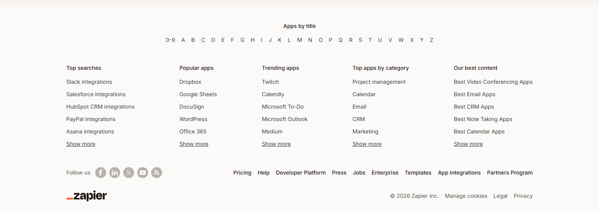Expand Show more under Trending apps
Screen dimensions: 599x211
tap(276, 144)
